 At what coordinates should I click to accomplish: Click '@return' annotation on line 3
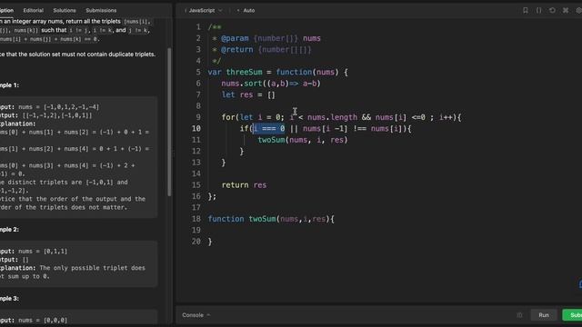[236, 50]
